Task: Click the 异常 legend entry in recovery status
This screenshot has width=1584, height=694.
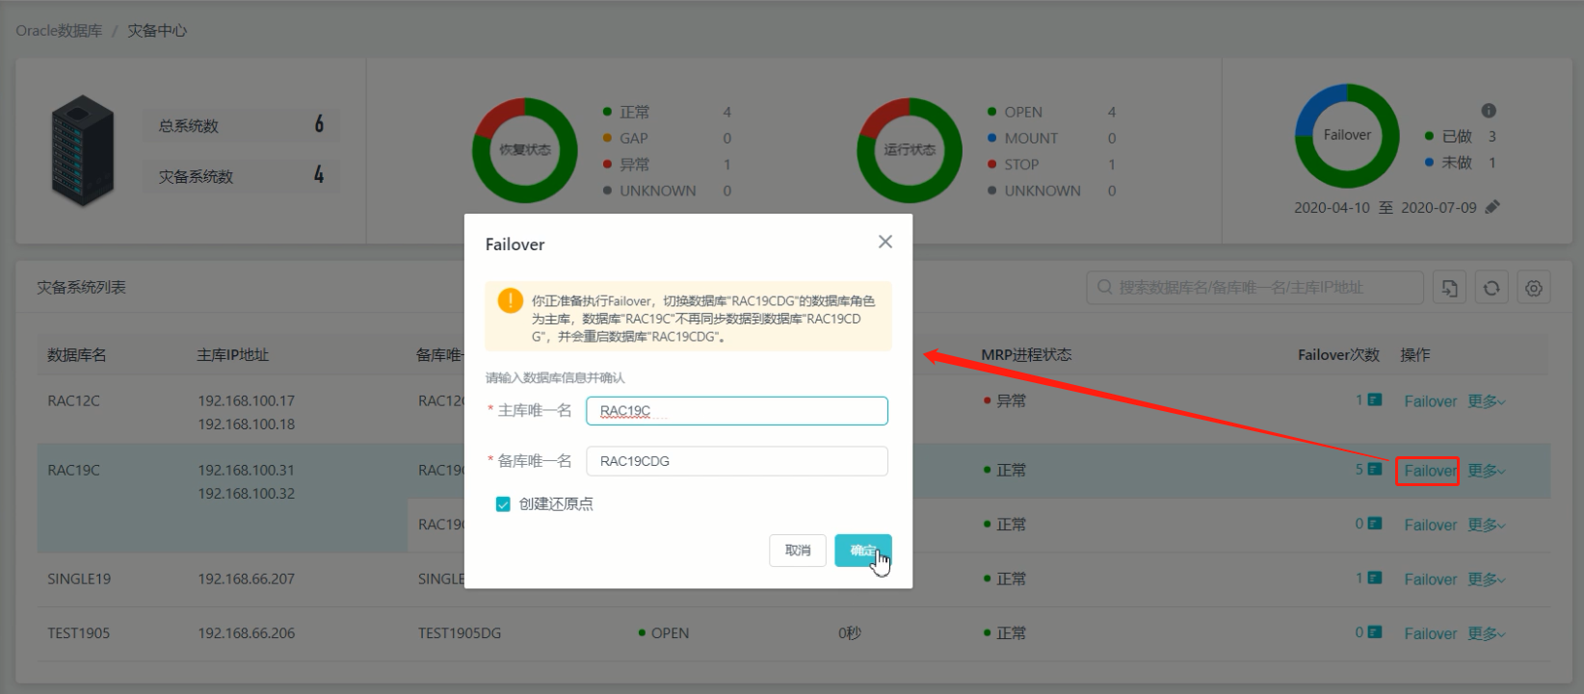Action: click(x=626, y=165)
